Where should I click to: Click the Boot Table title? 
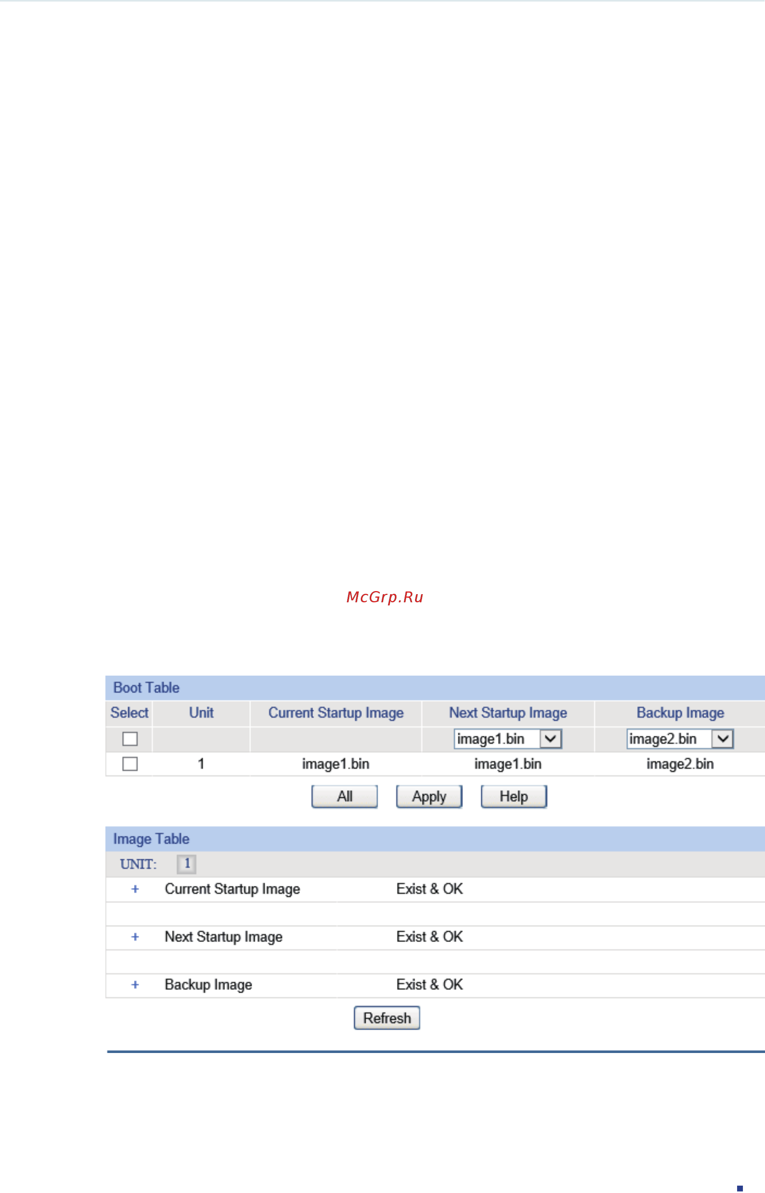(x=146, y=688)
